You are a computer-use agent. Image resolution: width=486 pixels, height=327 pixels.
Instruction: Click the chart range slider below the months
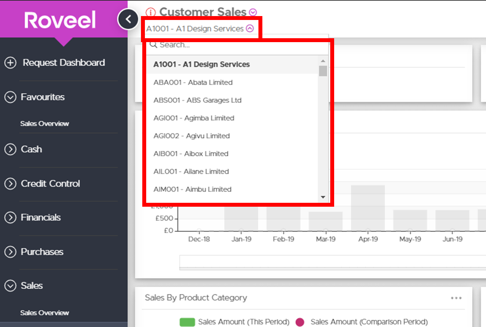click(332, 263)
